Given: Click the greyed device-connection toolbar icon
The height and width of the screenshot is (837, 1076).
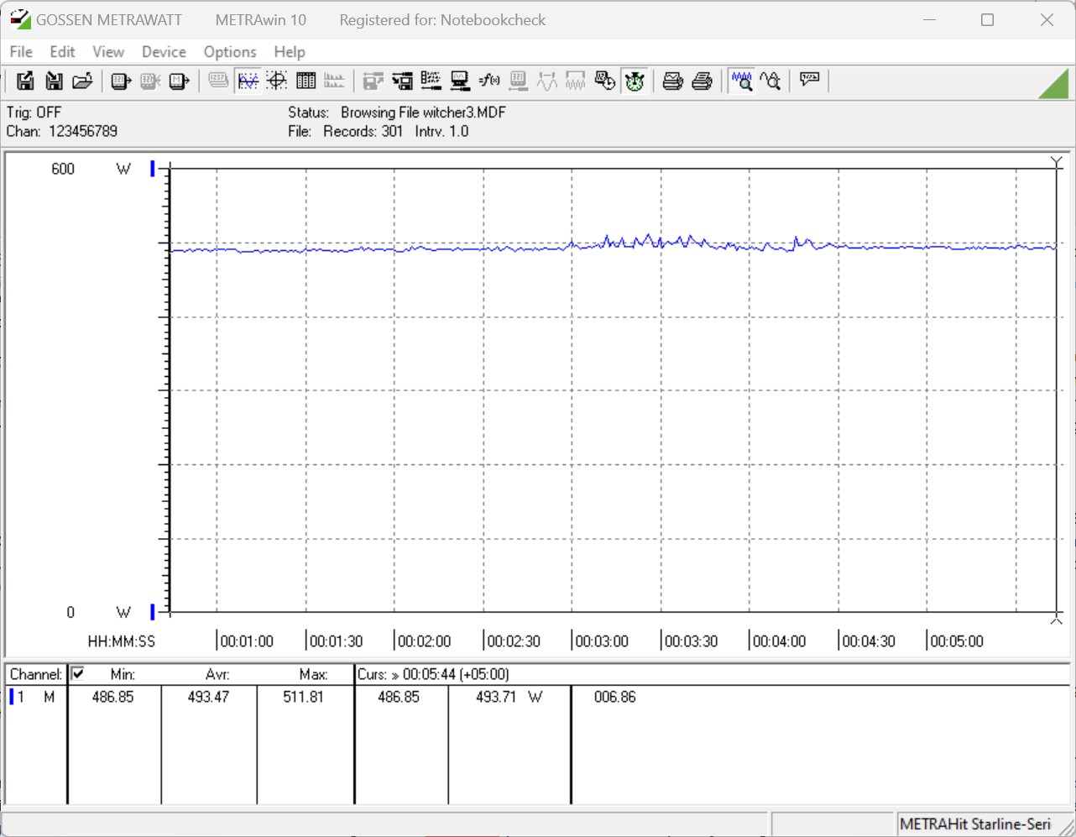Looking at the screenshot, I should coord(150,81).
